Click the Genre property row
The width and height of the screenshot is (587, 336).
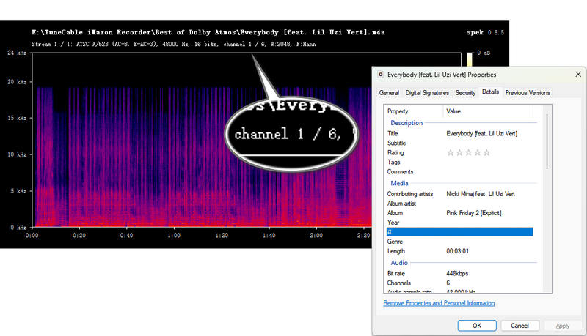click(460, 242)
